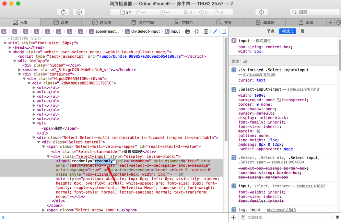Click the toolbar search field (搜索)

(315, 12)
